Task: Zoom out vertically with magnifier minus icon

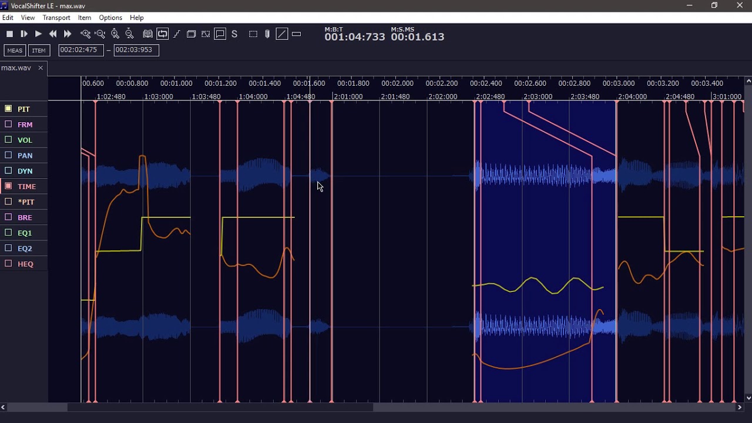Action: [x=130, y=34]
